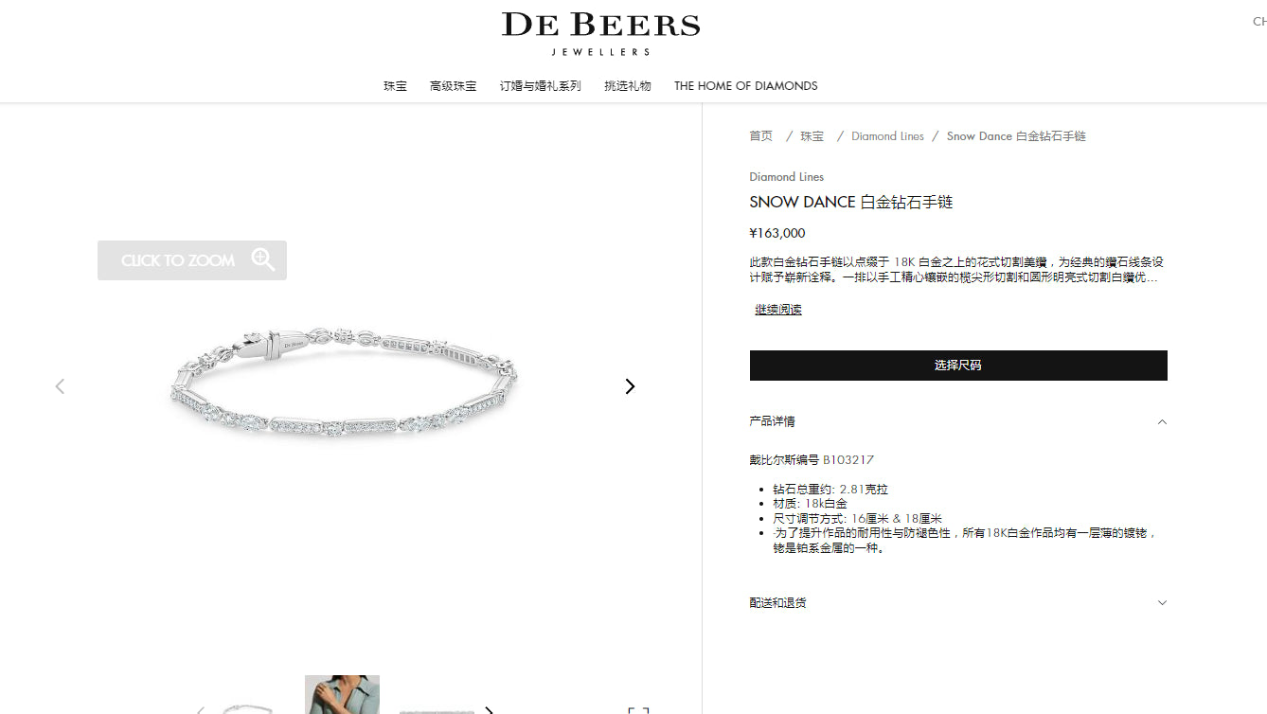
Task: Open the 挑选礼物 menu item
Action: coord(628,86)
